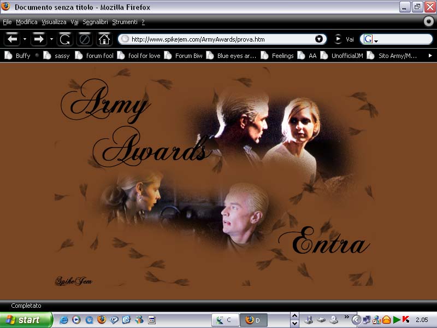Click the taskbar scroll up arrow
The image size is (437, 328).
pyautogui.click(x=294, y=316)
